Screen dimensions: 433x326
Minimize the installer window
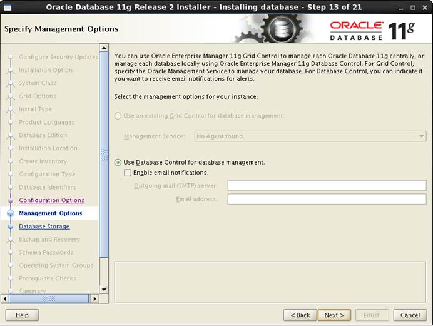[x=400, y=8]
